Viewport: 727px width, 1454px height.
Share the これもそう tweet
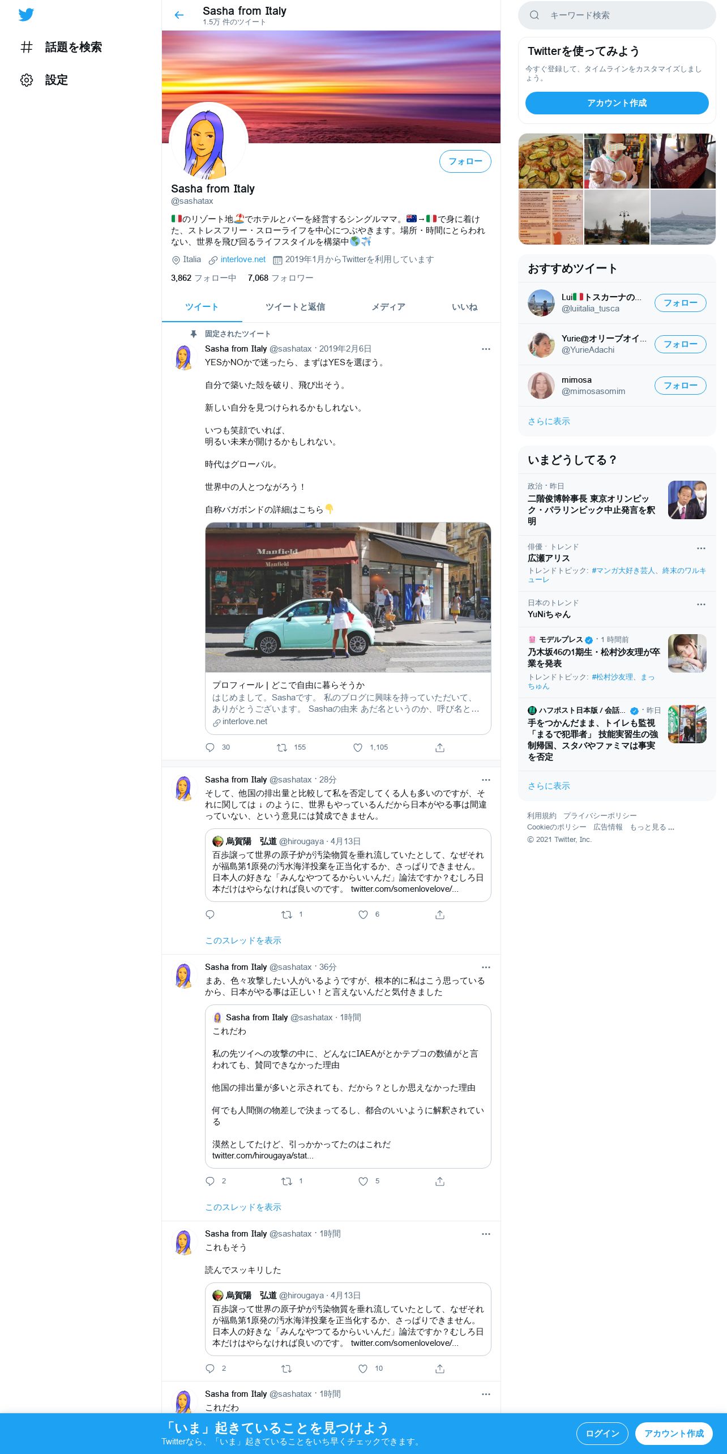pos(440,1369)
